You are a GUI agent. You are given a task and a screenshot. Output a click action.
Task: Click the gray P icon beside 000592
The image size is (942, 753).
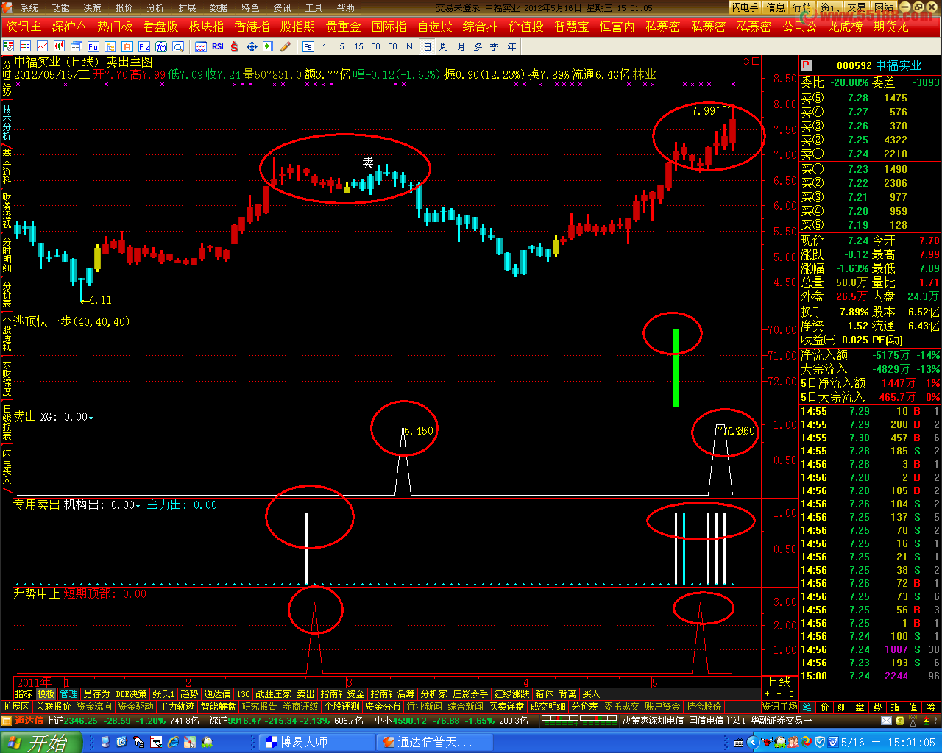point(806,65)
